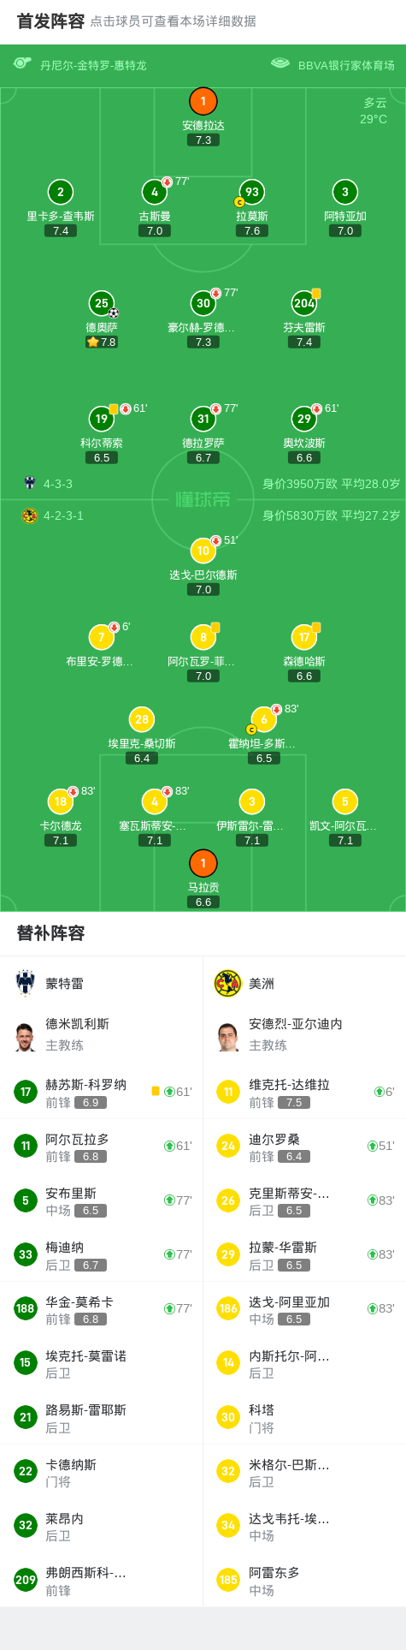Open goalkeeper 马拉贡 orange number 1 badge

(x=203, y=863)
